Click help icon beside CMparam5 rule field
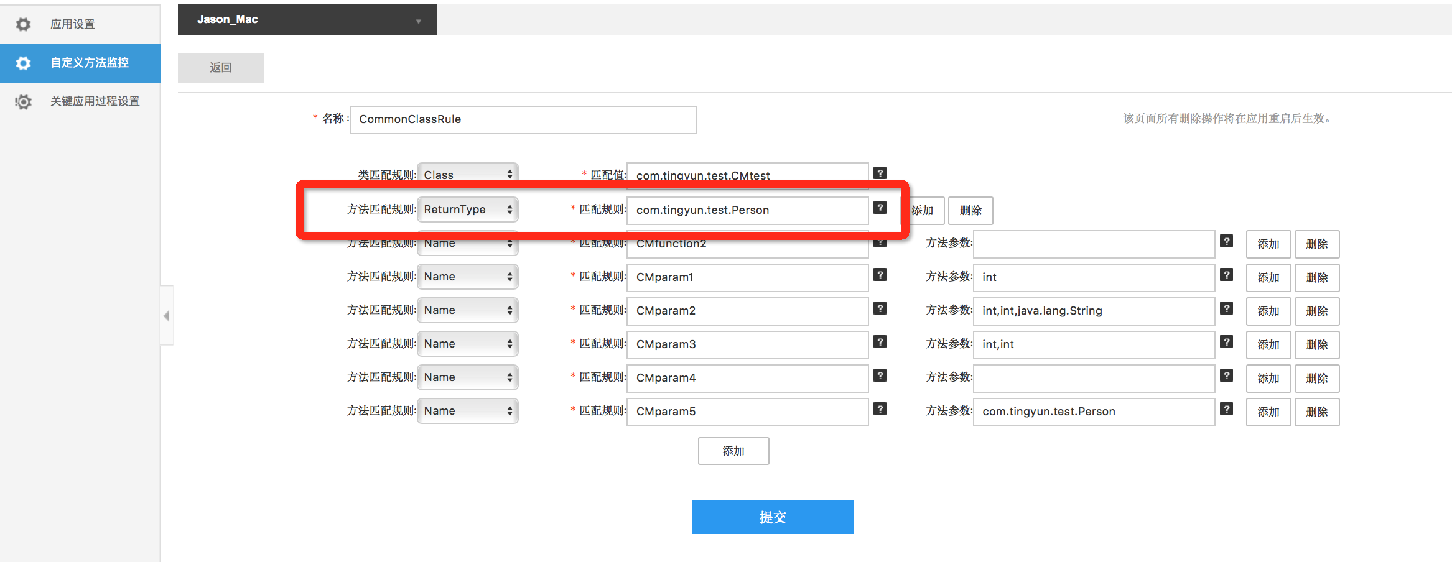The image size is (1452, 562). (880, 409)
